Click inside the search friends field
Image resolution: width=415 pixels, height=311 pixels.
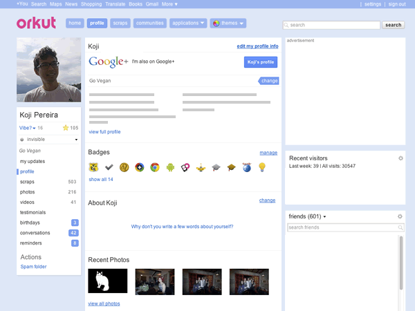pos(339,227)
